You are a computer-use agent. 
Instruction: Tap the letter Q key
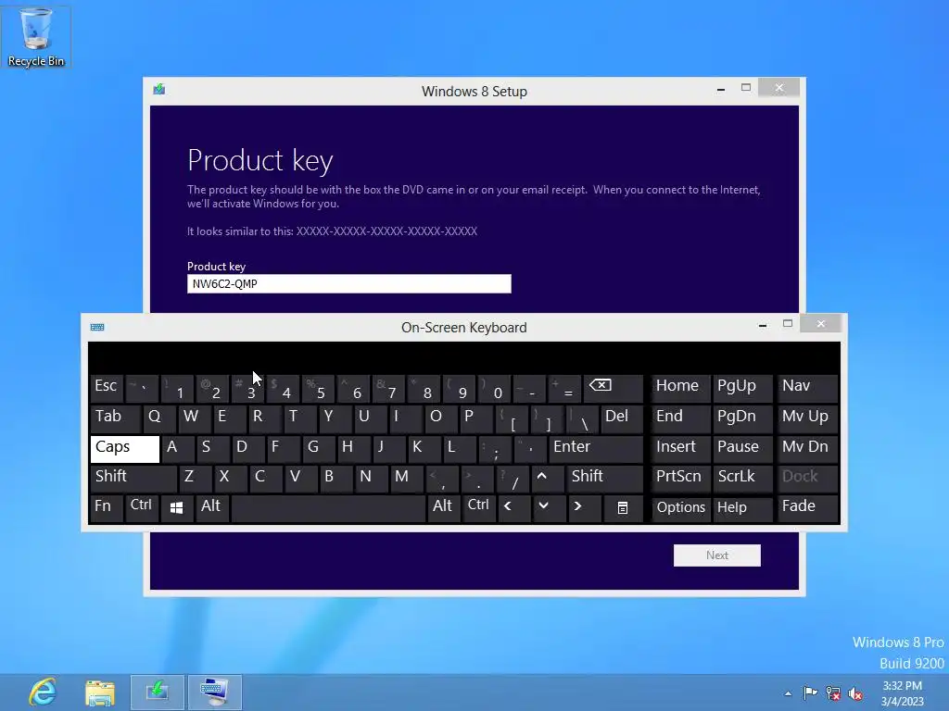point(159,418)
